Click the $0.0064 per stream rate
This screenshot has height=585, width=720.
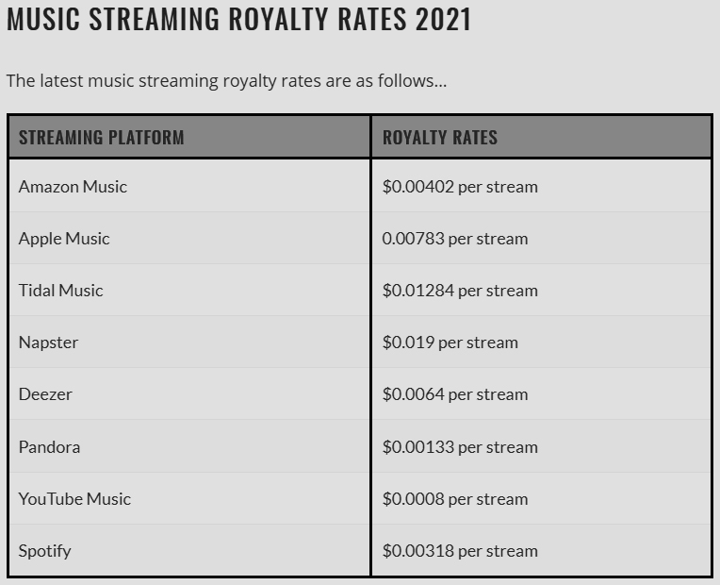tap(455, 394)
